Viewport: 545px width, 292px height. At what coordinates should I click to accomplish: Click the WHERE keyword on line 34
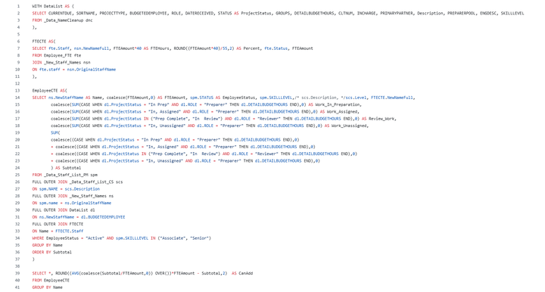click(x=38, y=238)
